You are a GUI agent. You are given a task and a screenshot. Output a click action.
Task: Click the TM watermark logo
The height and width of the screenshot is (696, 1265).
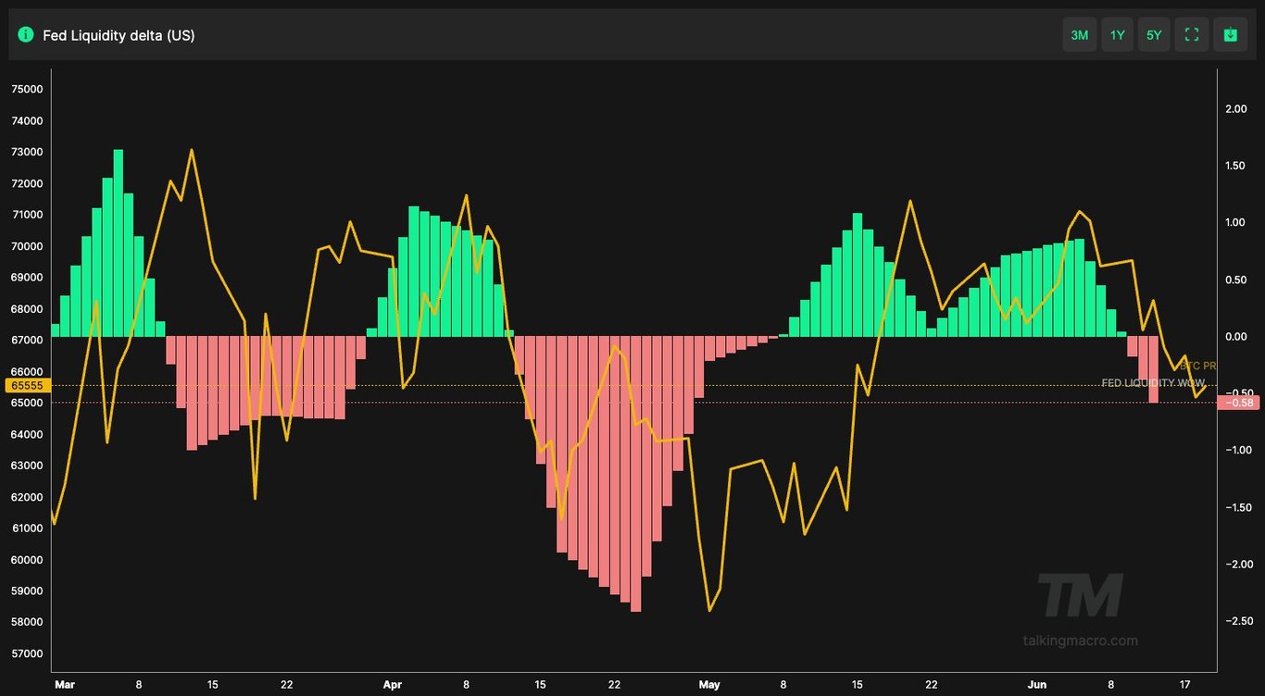pyautogui.click(x=1080, y=595)
